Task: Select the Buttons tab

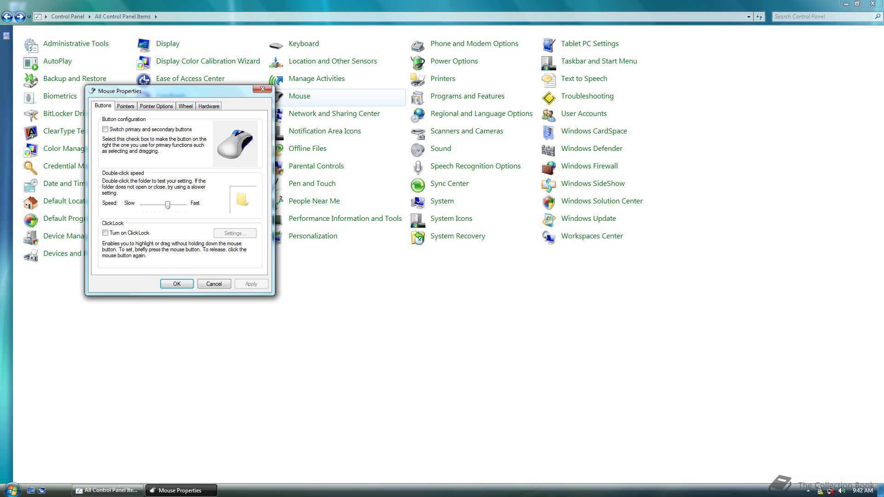Action: click(103, 105)
